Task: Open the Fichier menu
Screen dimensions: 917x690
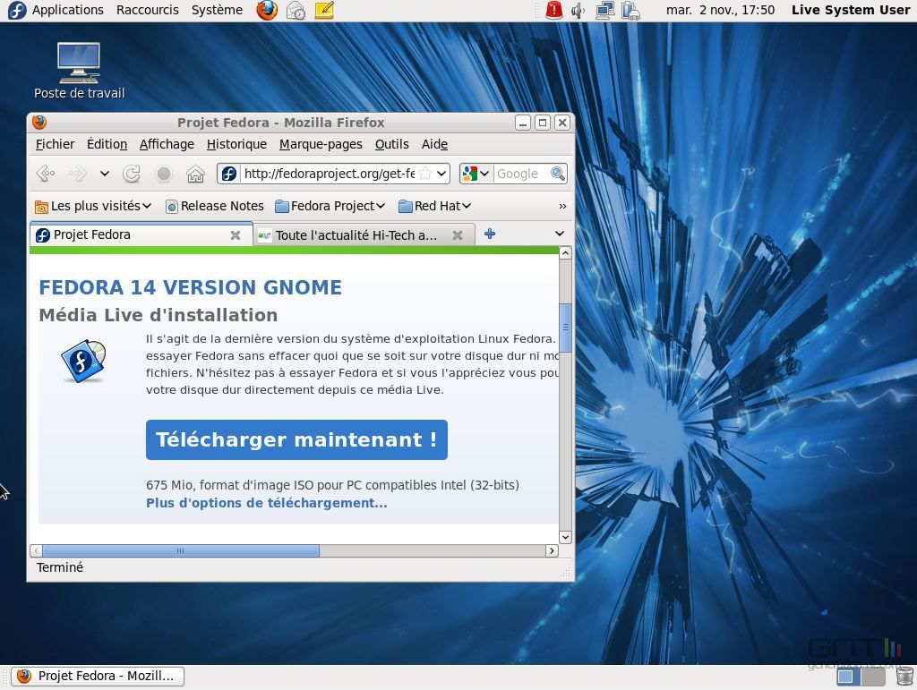Action: 55,144
